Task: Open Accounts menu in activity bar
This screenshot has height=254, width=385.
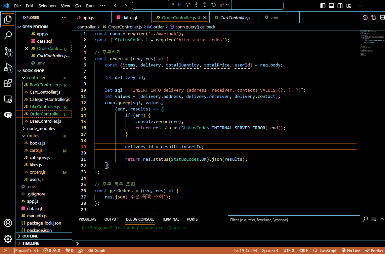Action: (x=8, y=223)
